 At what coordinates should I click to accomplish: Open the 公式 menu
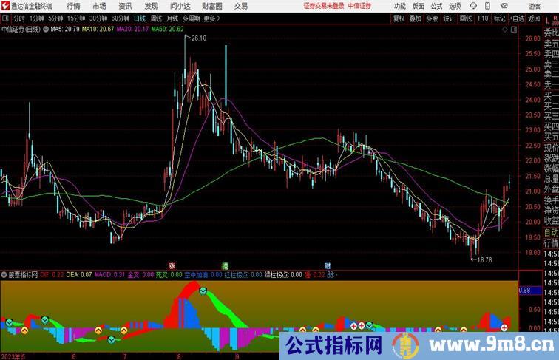pos(436,6)
